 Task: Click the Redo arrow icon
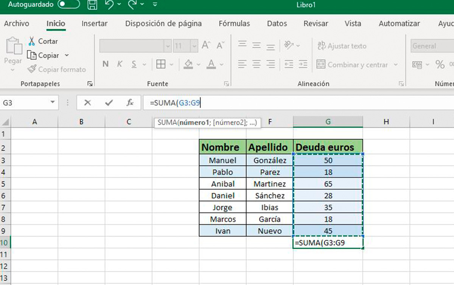tap(132, 5)
